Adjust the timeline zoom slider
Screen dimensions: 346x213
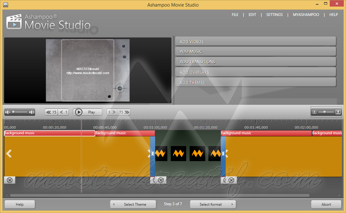(326, 112)
